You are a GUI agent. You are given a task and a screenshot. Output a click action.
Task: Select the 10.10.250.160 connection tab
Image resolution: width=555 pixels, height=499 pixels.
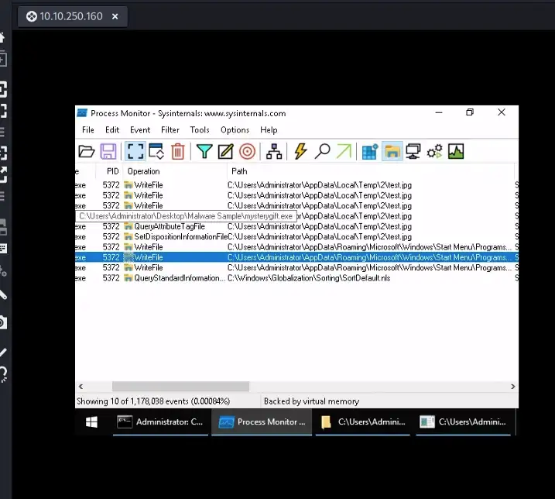tap(73, 16)
